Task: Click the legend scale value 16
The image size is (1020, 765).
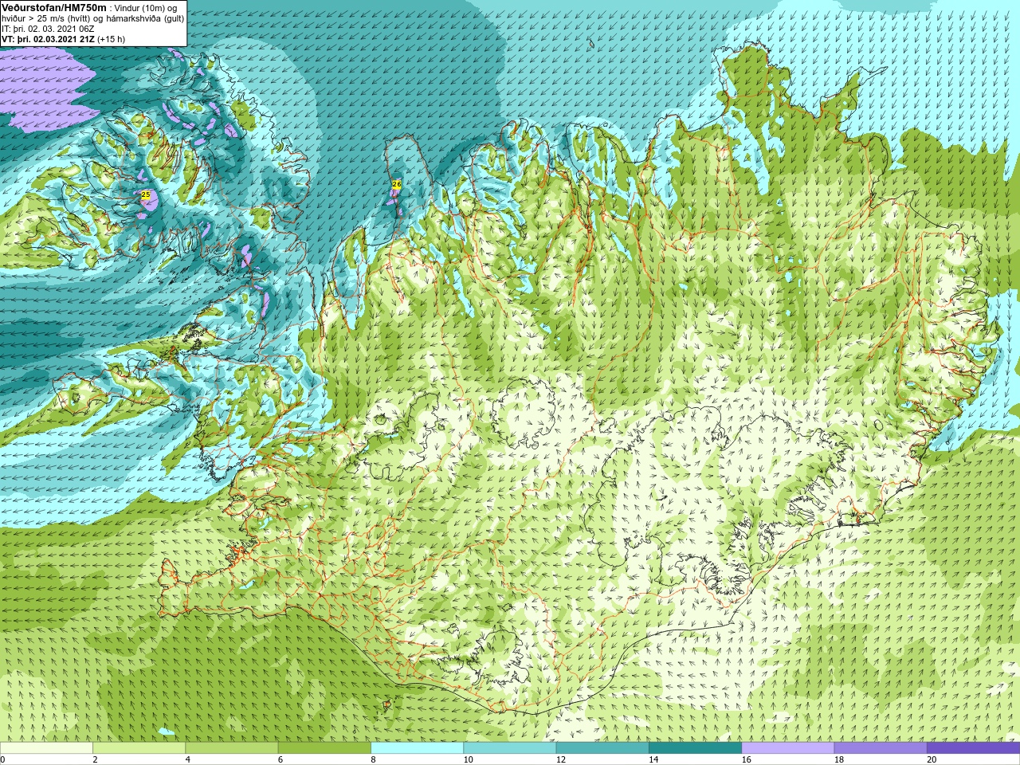Action: [x=746, y=759]
